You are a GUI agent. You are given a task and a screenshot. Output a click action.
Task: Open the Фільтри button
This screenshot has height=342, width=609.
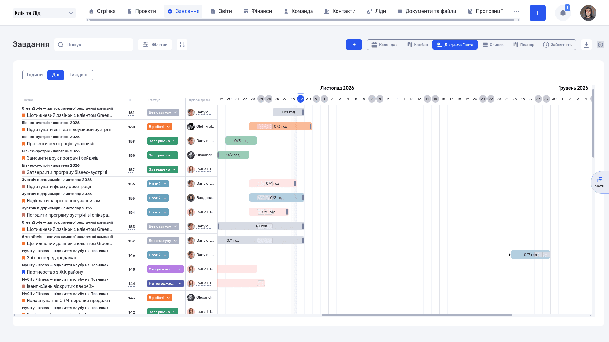pos(155,45)
